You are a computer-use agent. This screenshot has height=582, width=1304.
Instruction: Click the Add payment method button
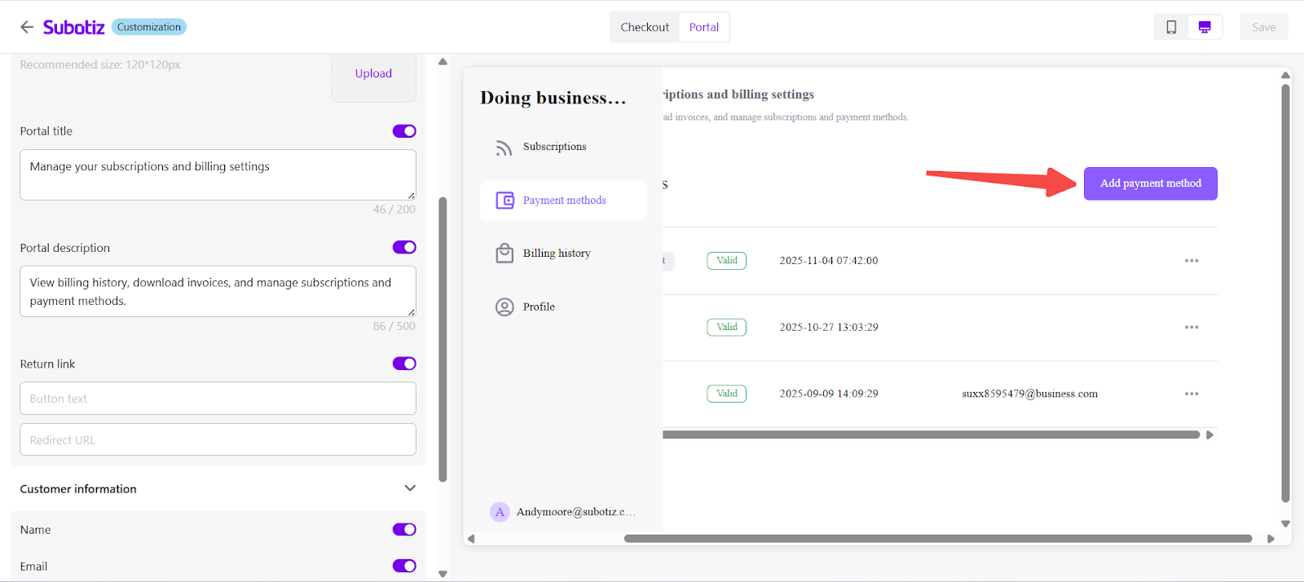pos(1150,183)
